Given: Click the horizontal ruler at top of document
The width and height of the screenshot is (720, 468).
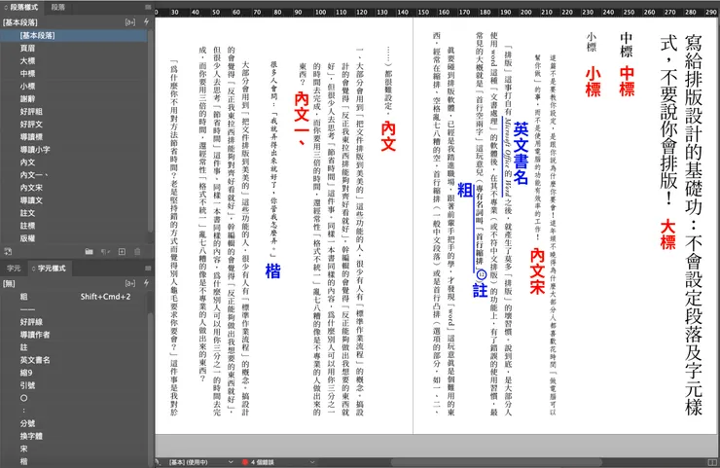Looking at the screenshot, I should click(x=436, y=12).
